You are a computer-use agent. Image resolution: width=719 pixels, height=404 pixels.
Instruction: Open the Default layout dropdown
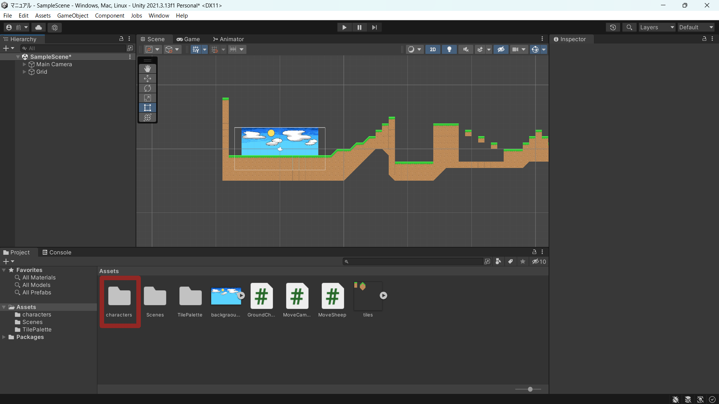pyautogui.click(x=696, y=27)
